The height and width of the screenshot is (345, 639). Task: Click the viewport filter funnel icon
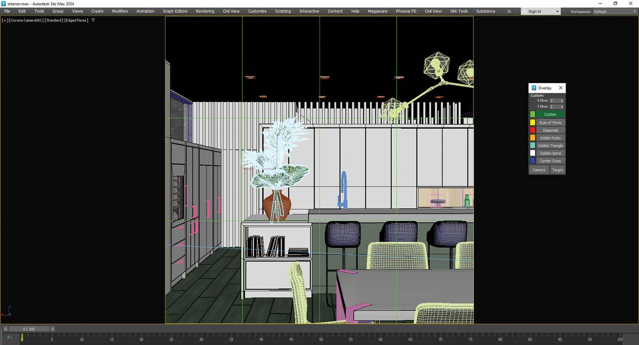tap(93, 20)
